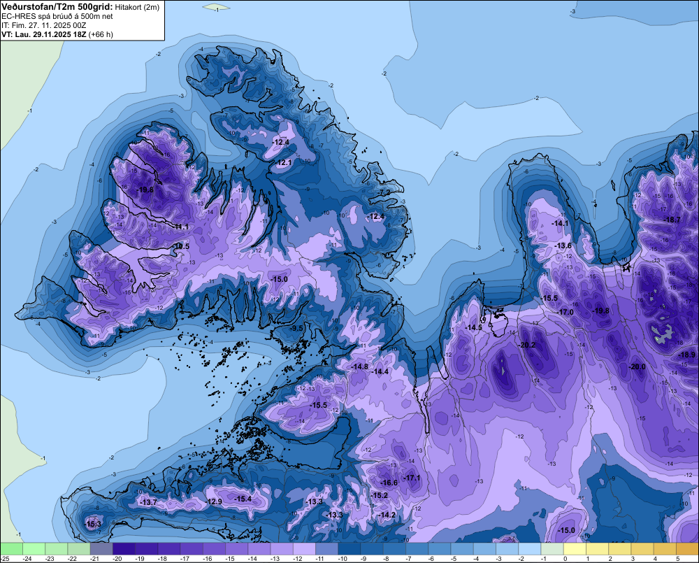Click the -10 label on the color scale
This screenshot has width=699, height=563.
point(343,559)
